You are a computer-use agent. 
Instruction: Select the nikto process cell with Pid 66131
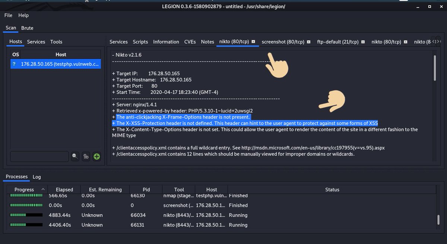coord(139,225)
